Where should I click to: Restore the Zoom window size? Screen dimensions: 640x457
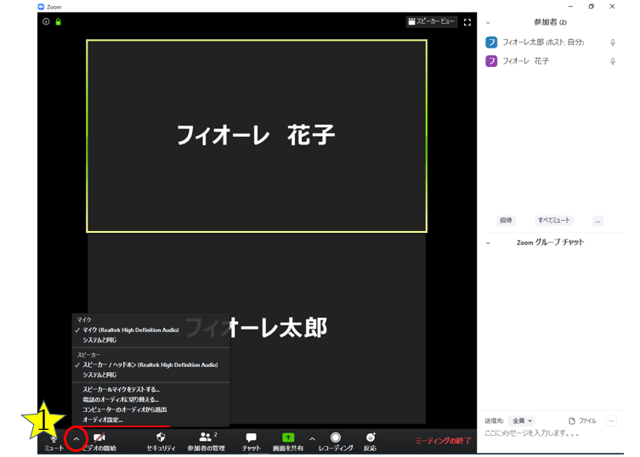point(591,6)
